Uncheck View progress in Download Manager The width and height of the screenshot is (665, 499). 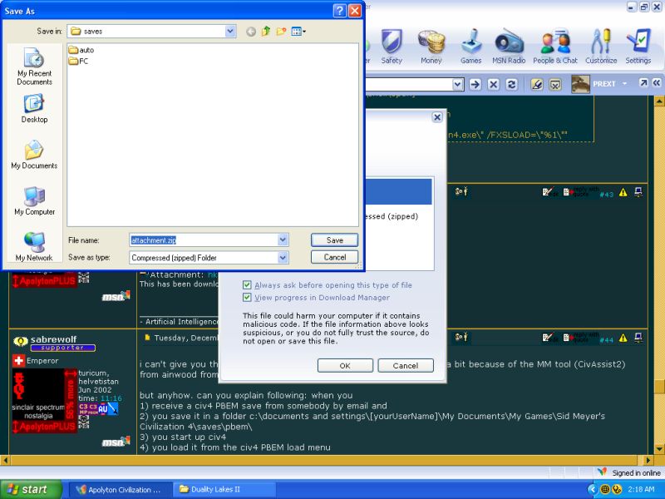pyautogui.click(x=247, y=297)
